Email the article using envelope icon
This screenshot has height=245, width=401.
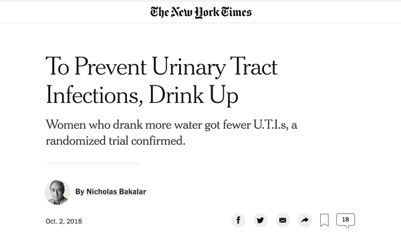(283, 220)
